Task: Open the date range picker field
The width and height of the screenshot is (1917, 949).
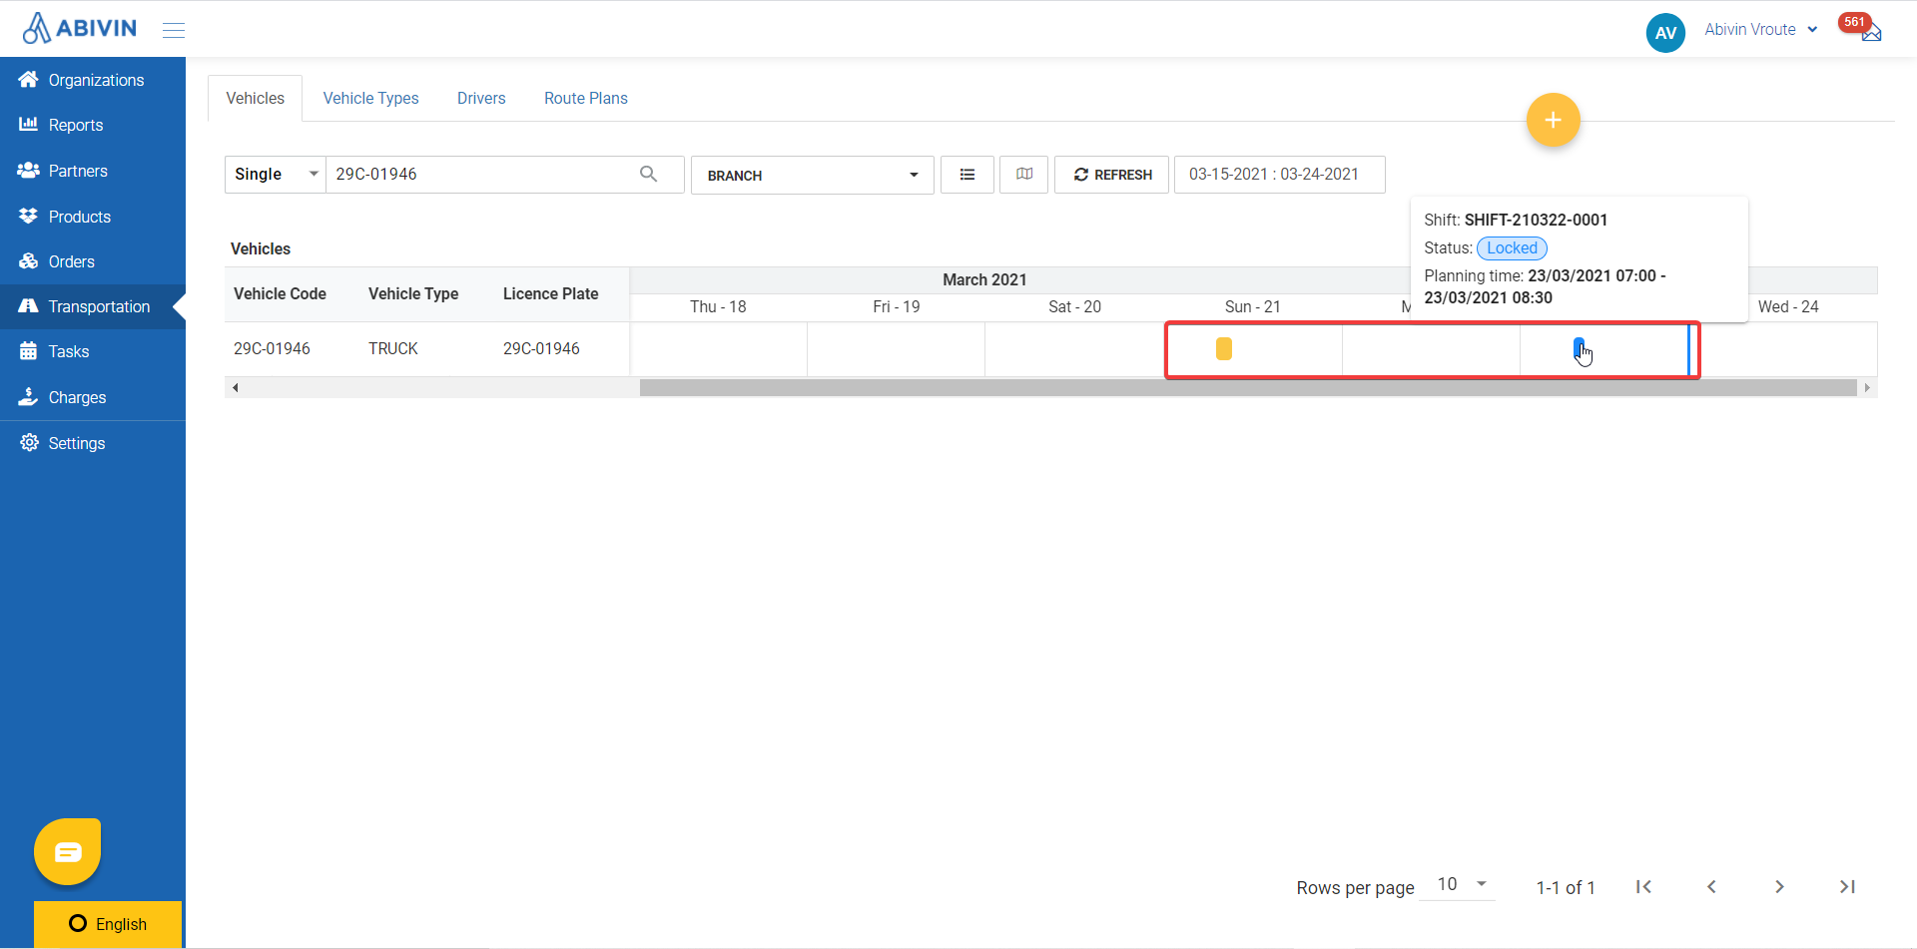Action: (x=1279, y=175)
